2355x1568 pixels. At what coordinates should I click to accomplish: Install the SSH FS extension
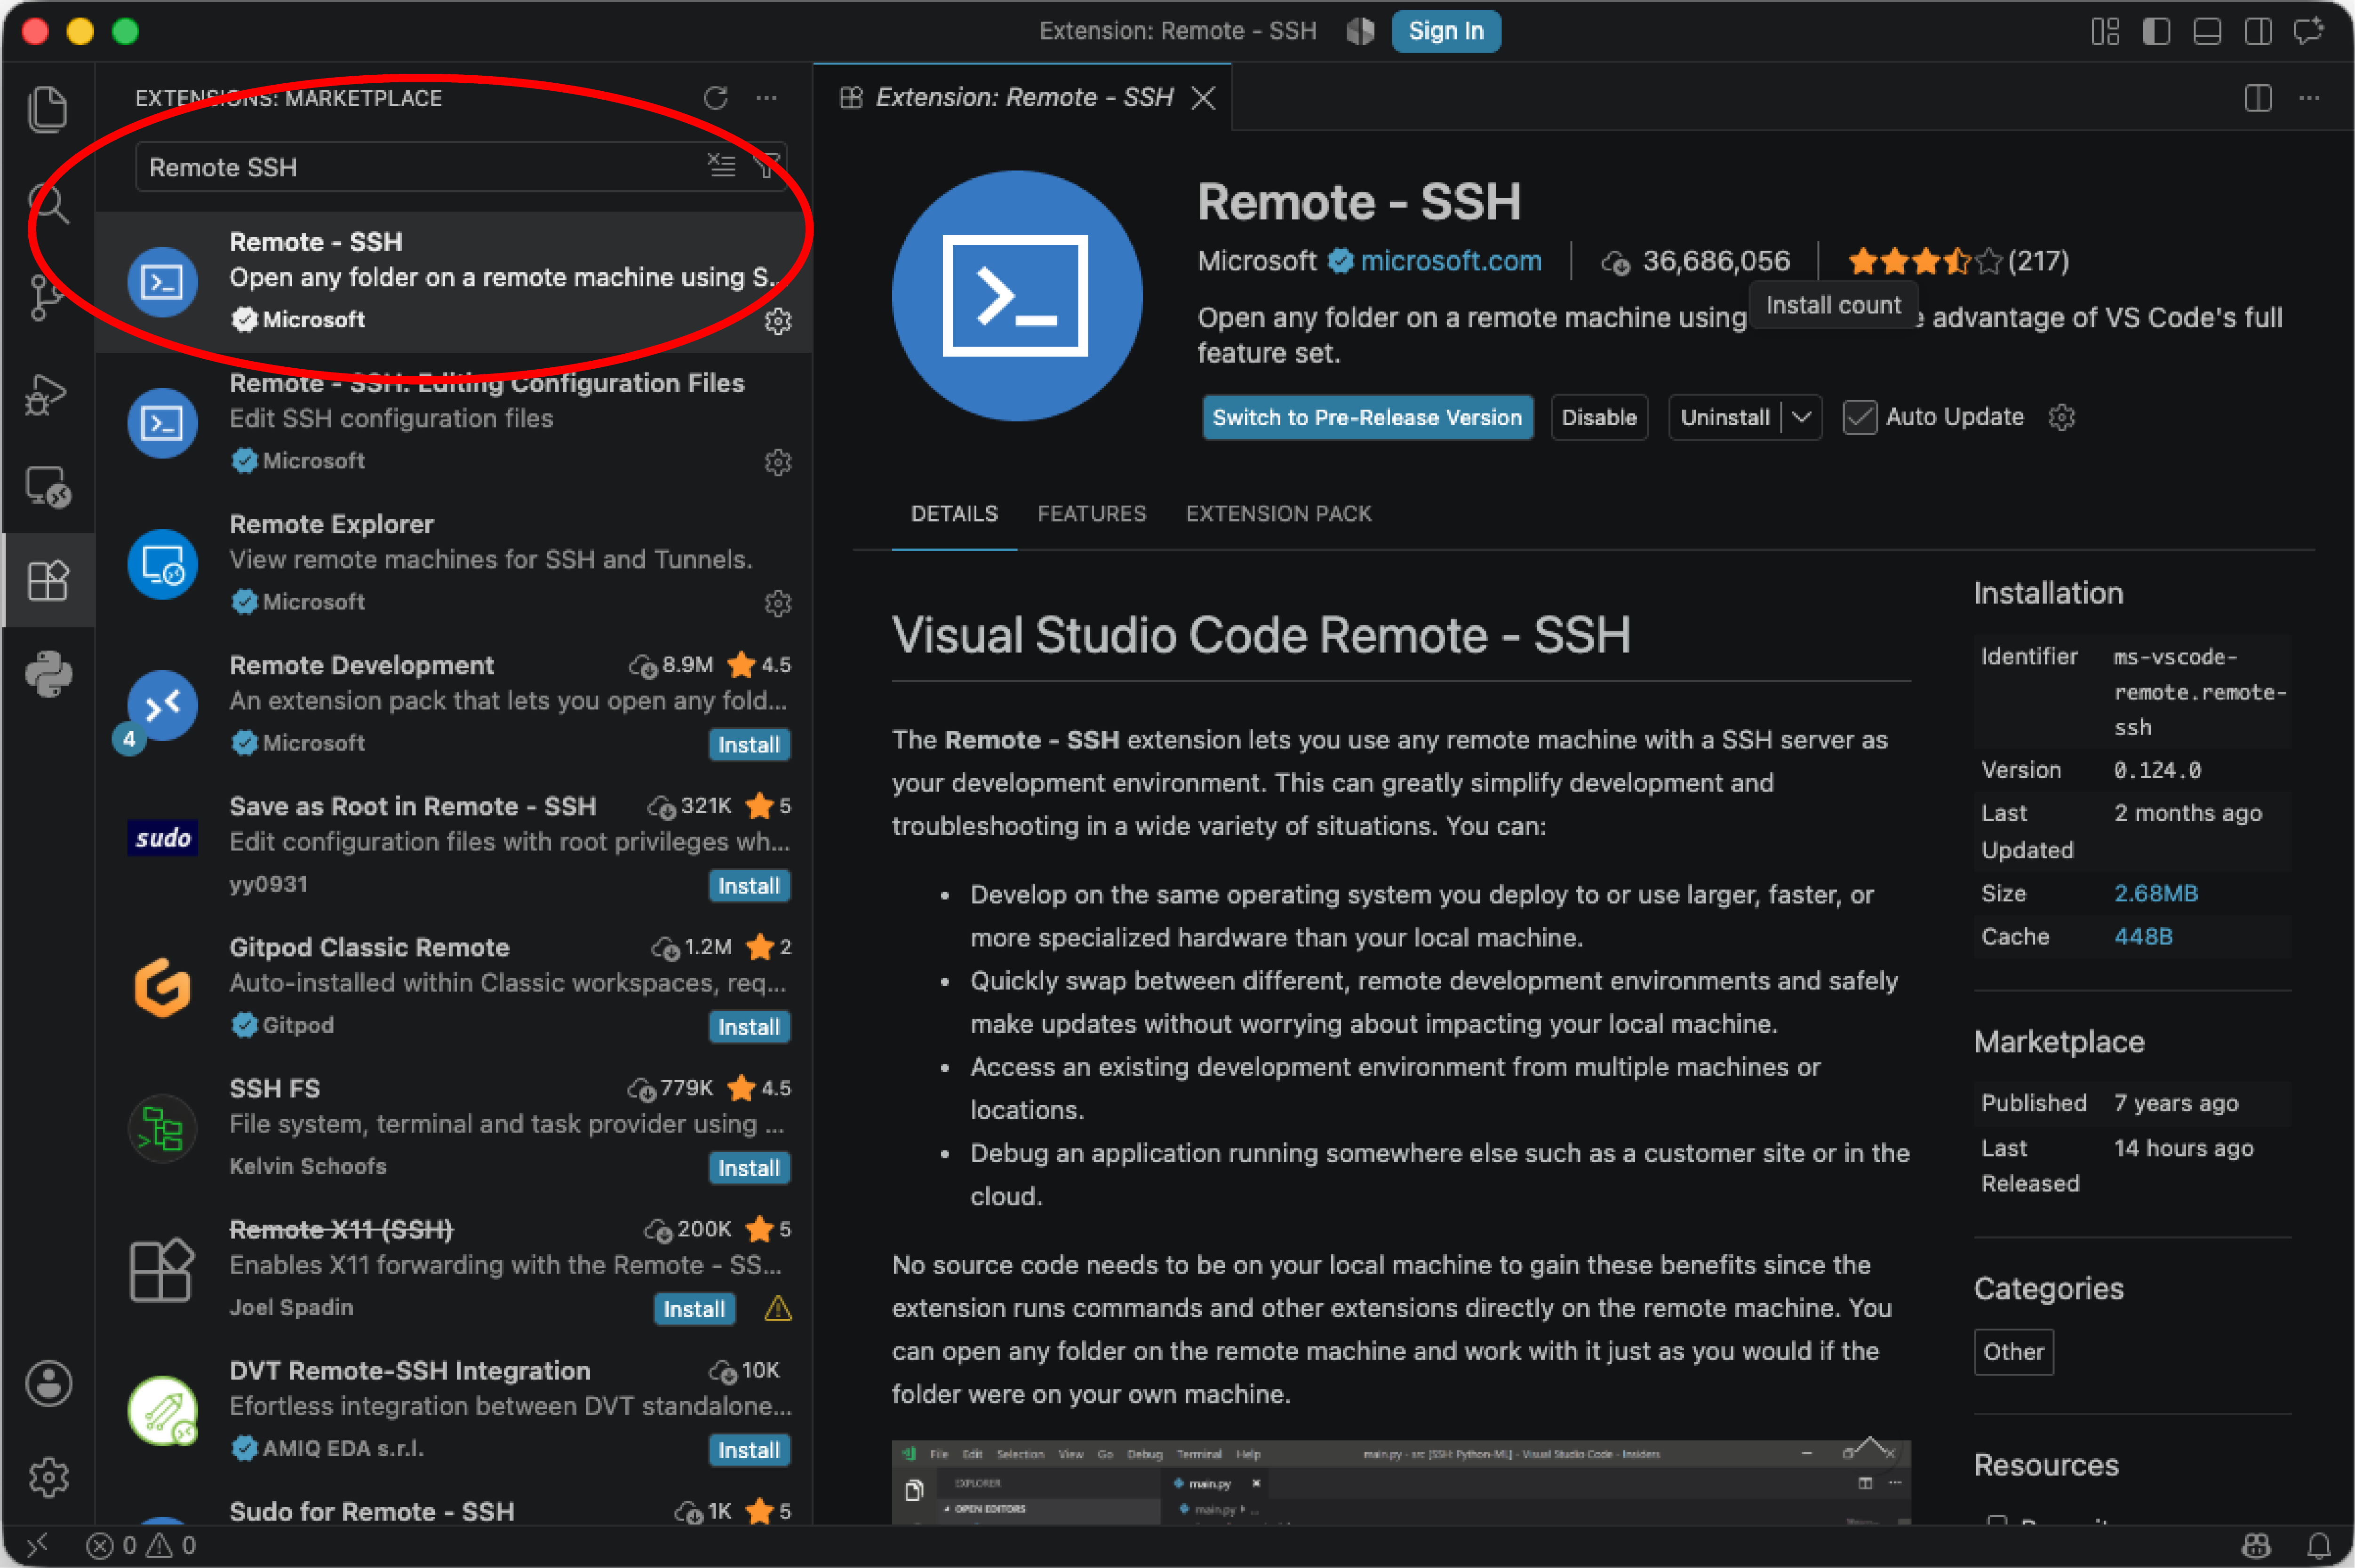[748, 1168]
